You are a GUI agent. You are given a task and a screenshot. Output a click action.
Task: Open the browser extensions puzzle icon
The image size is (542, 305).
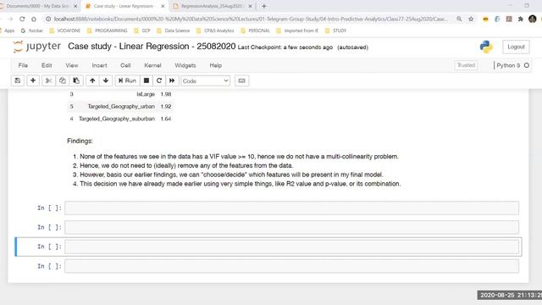click(521, 19)
